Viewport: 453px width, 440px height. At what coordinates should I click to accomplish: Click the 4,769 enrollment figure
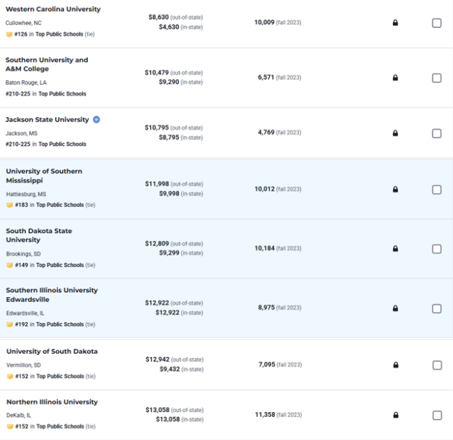[266, 132]
